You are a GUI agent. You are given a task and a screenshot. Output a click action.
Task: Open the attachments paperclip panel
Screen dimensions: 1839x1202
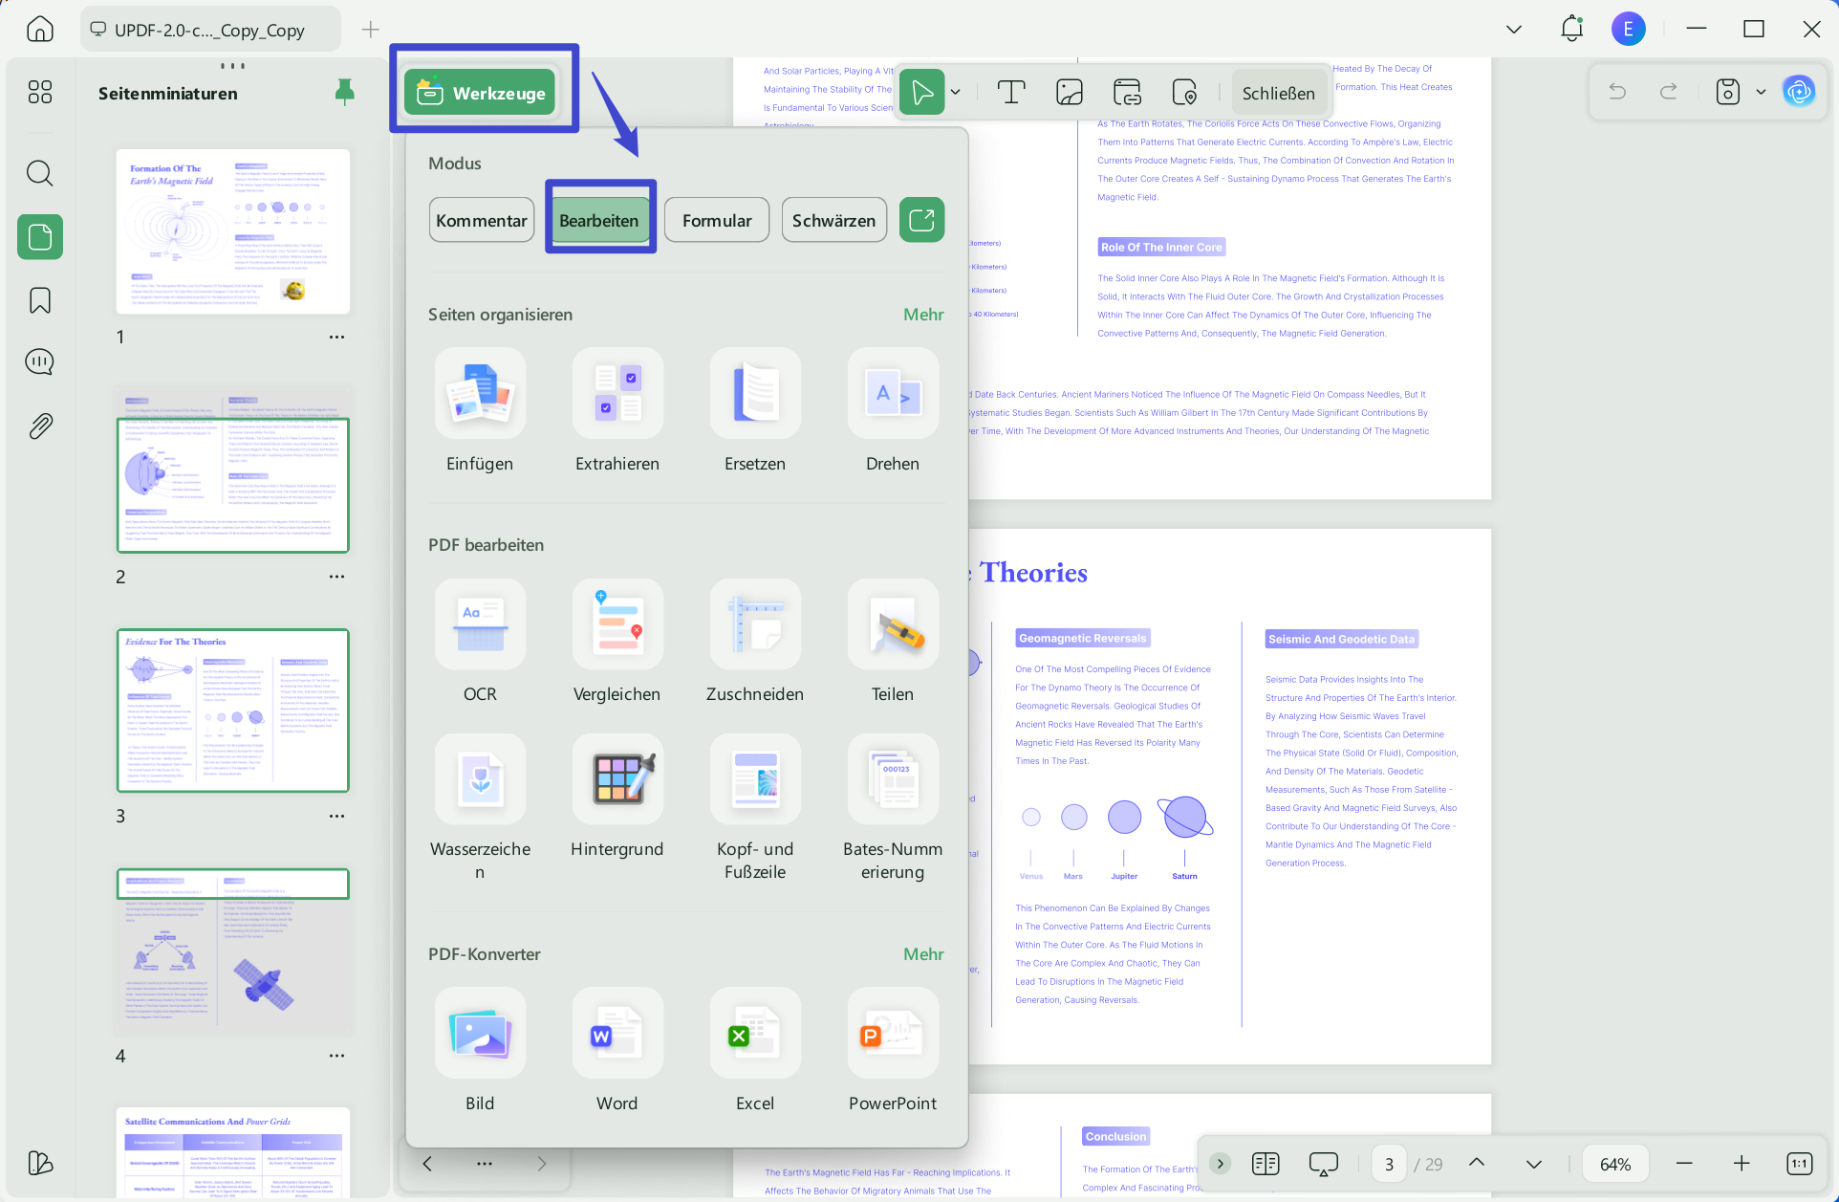tap(40, 426)
